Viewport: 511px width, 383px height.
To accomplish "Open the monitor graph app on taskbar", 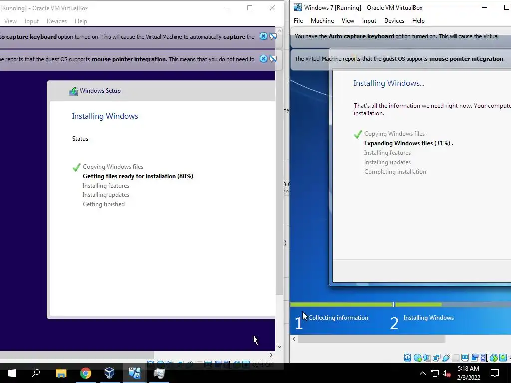I will tap(159, 373).
